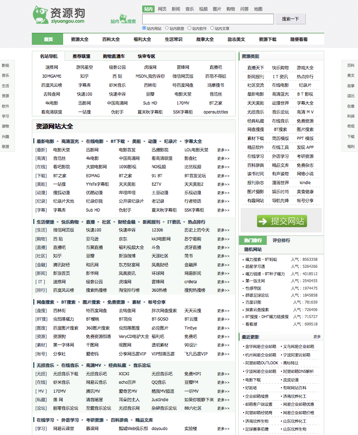
Task: Switch to the 图片 search tab
Action: click(x=217, y=9)
